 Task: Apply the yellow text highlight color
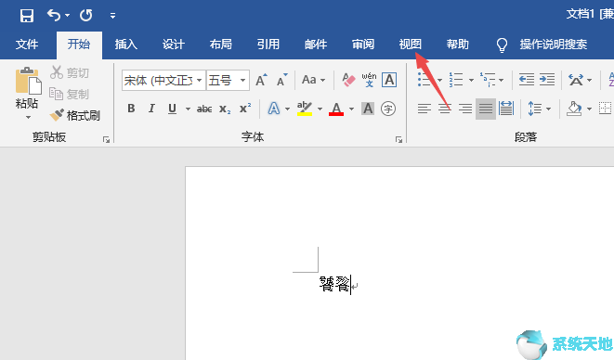click(305, 109)
